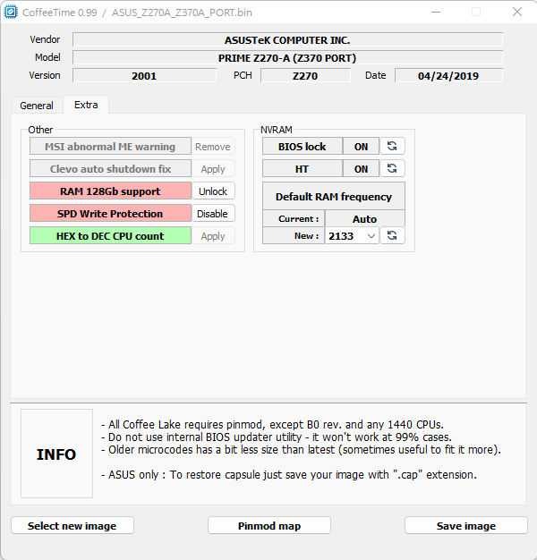Image resolution: width=537 pixels, height=560 pixels.
Task: Open the Pinmod map
Action: pos(269,525)
